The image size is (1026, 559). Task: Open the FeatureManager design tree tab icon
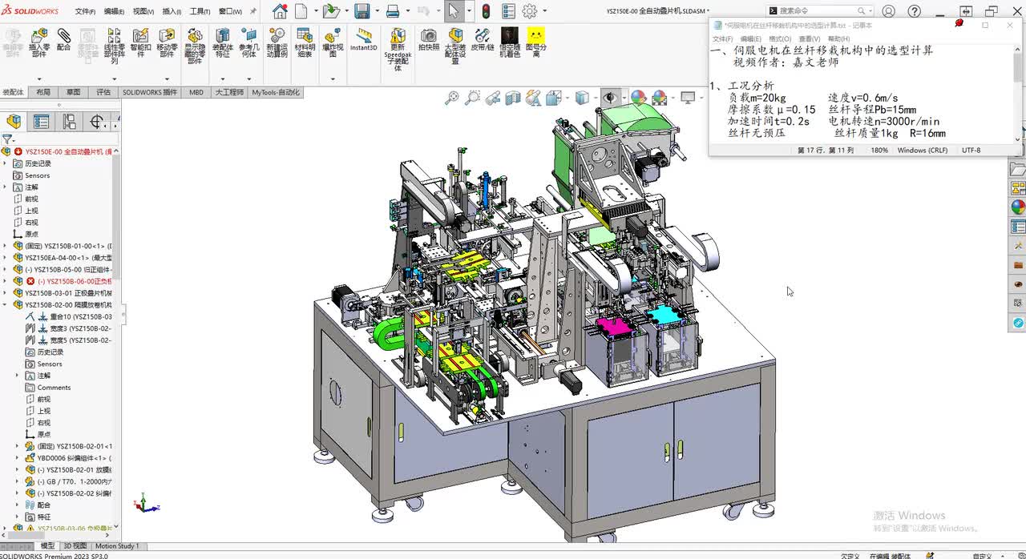(14, 122)
